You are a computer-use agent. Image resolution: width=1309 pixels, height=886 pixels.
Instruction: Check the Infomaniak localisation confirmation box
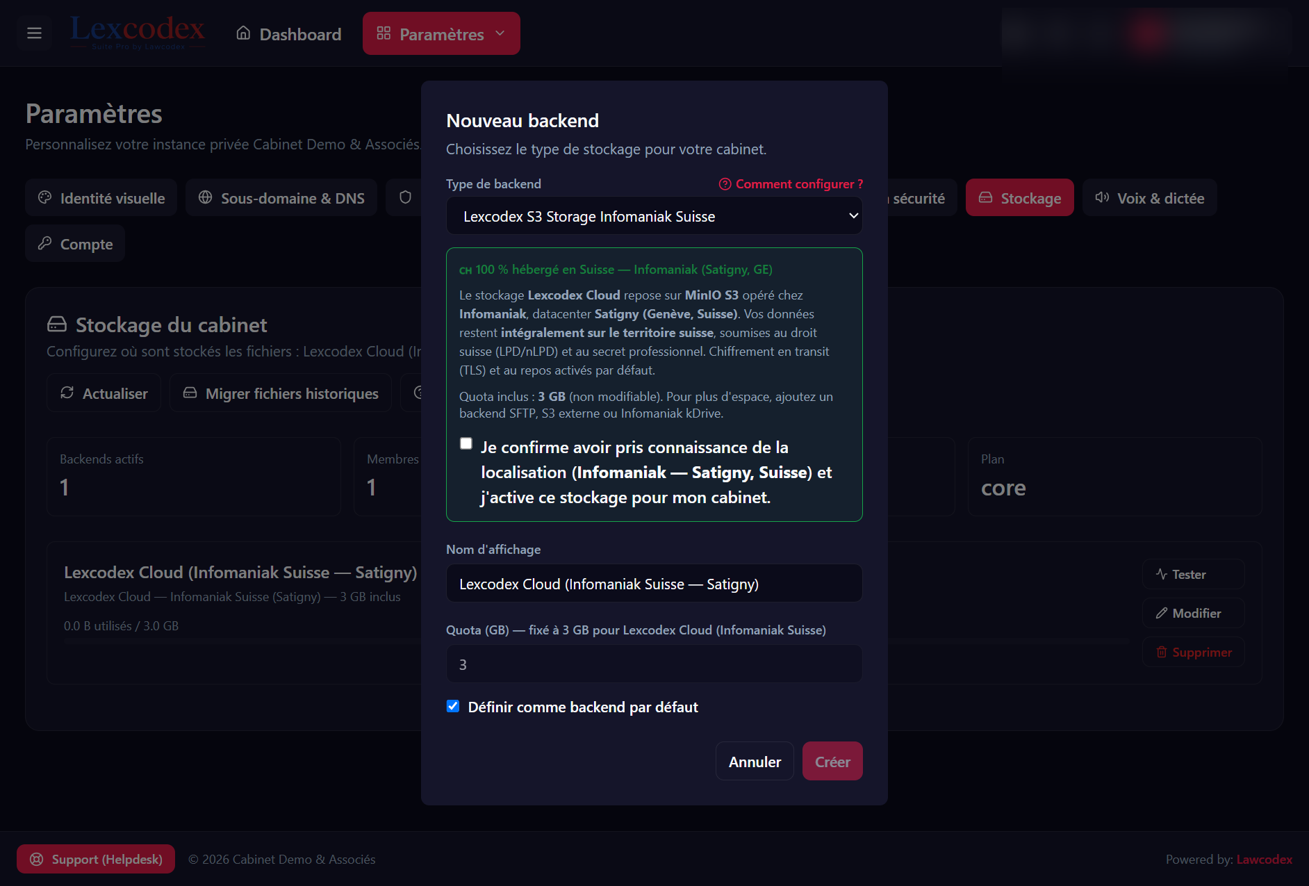point(466,443)
